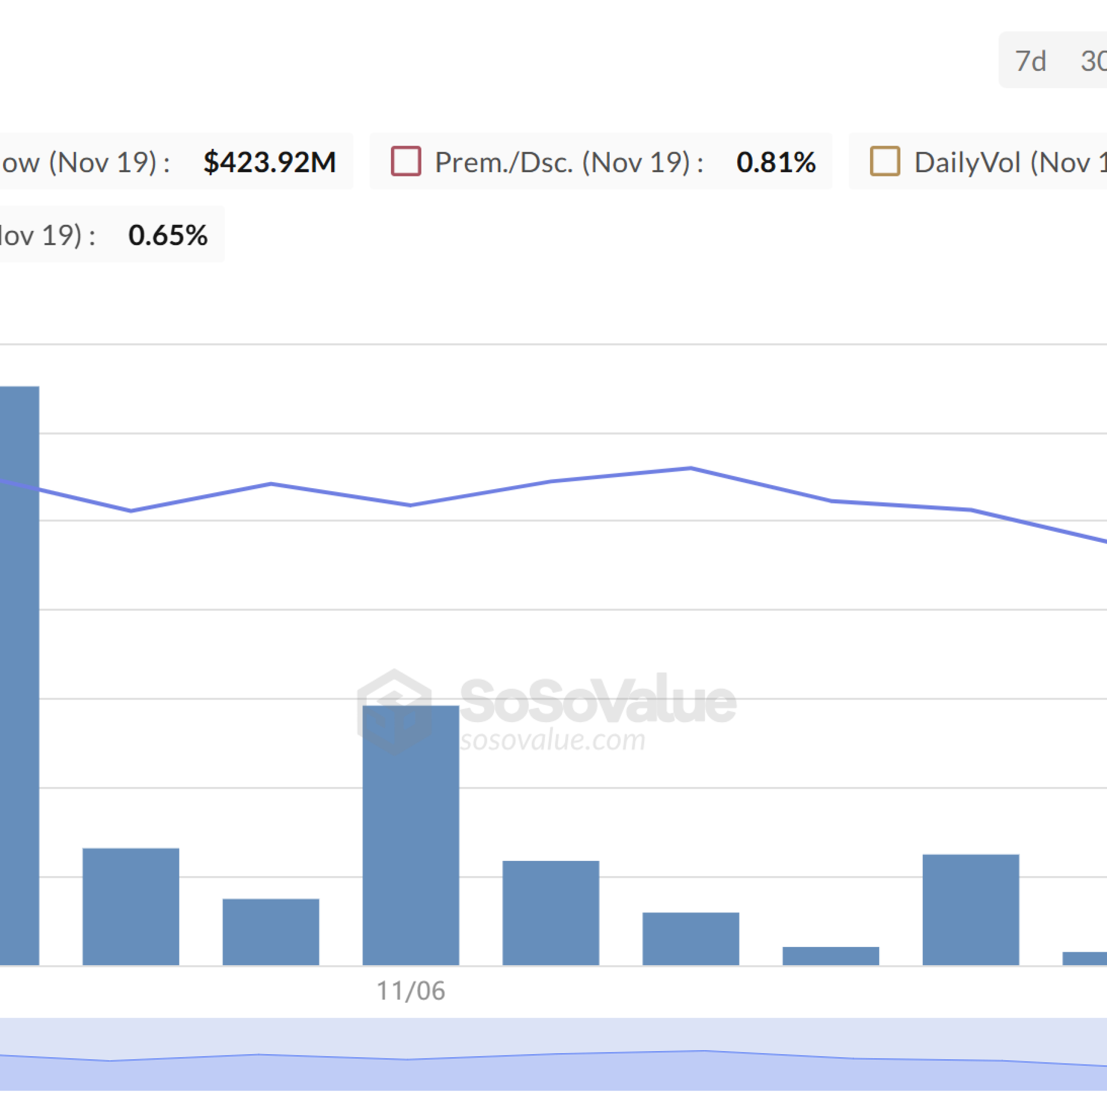Click the sosovalue.com watermark text
Image resolution: width=1107 pixels, height=1107 pixels.
[553, 740]
